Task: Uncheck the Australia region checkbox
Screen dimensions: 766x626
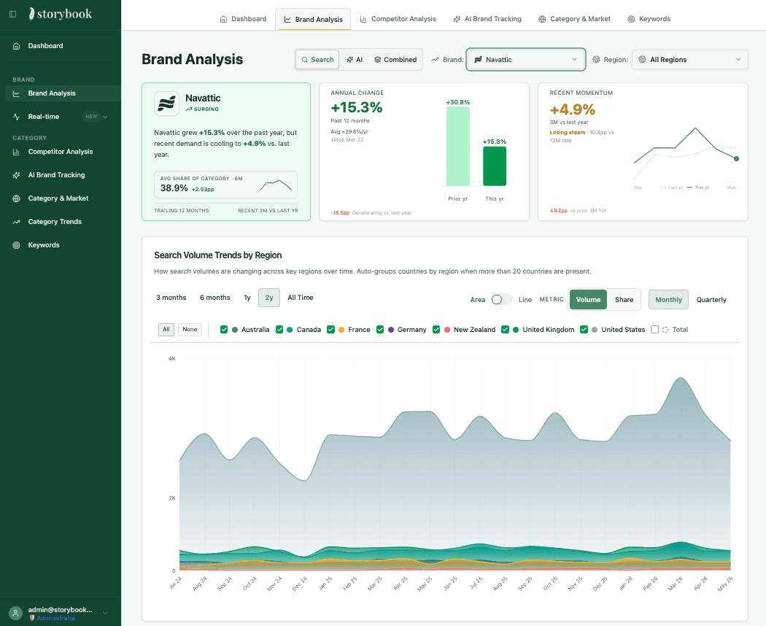Action: point(224,329)
